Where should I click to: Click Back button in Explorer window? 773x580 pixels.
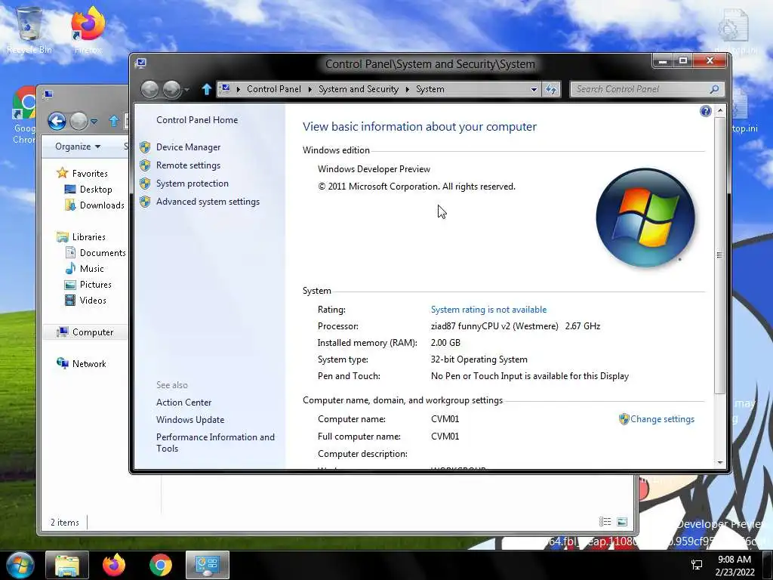tap(57, 121)
